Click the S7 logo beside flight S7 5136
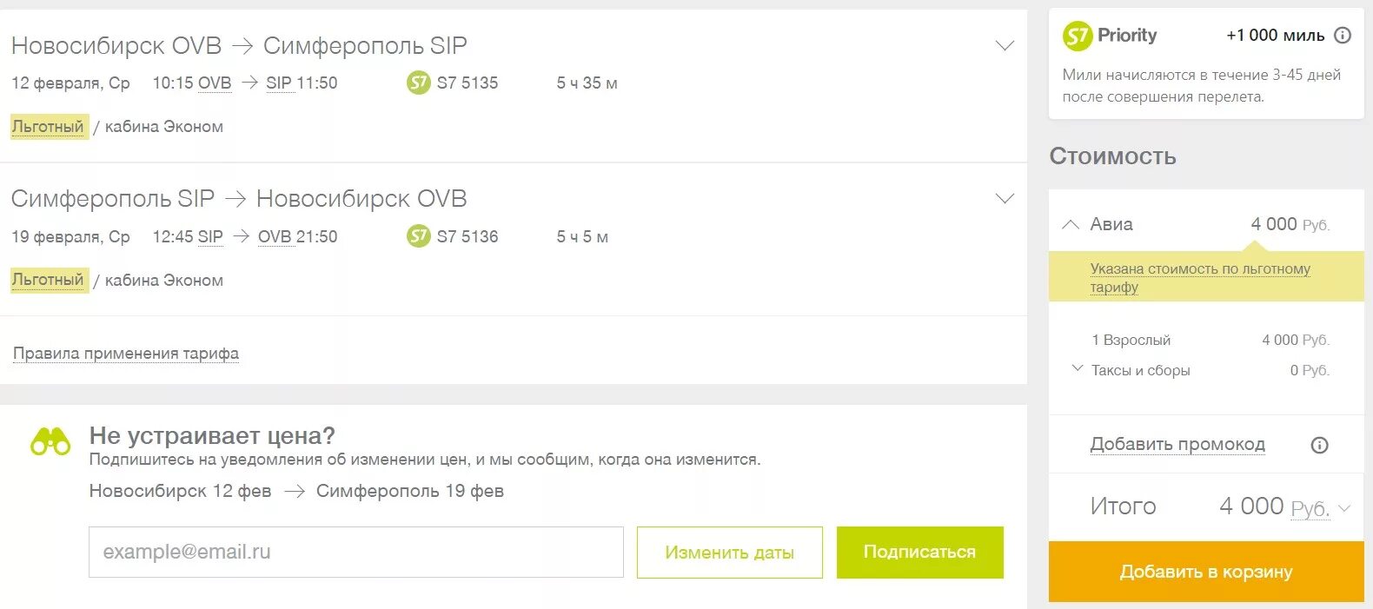1373x609 pixels. [418, 236]
